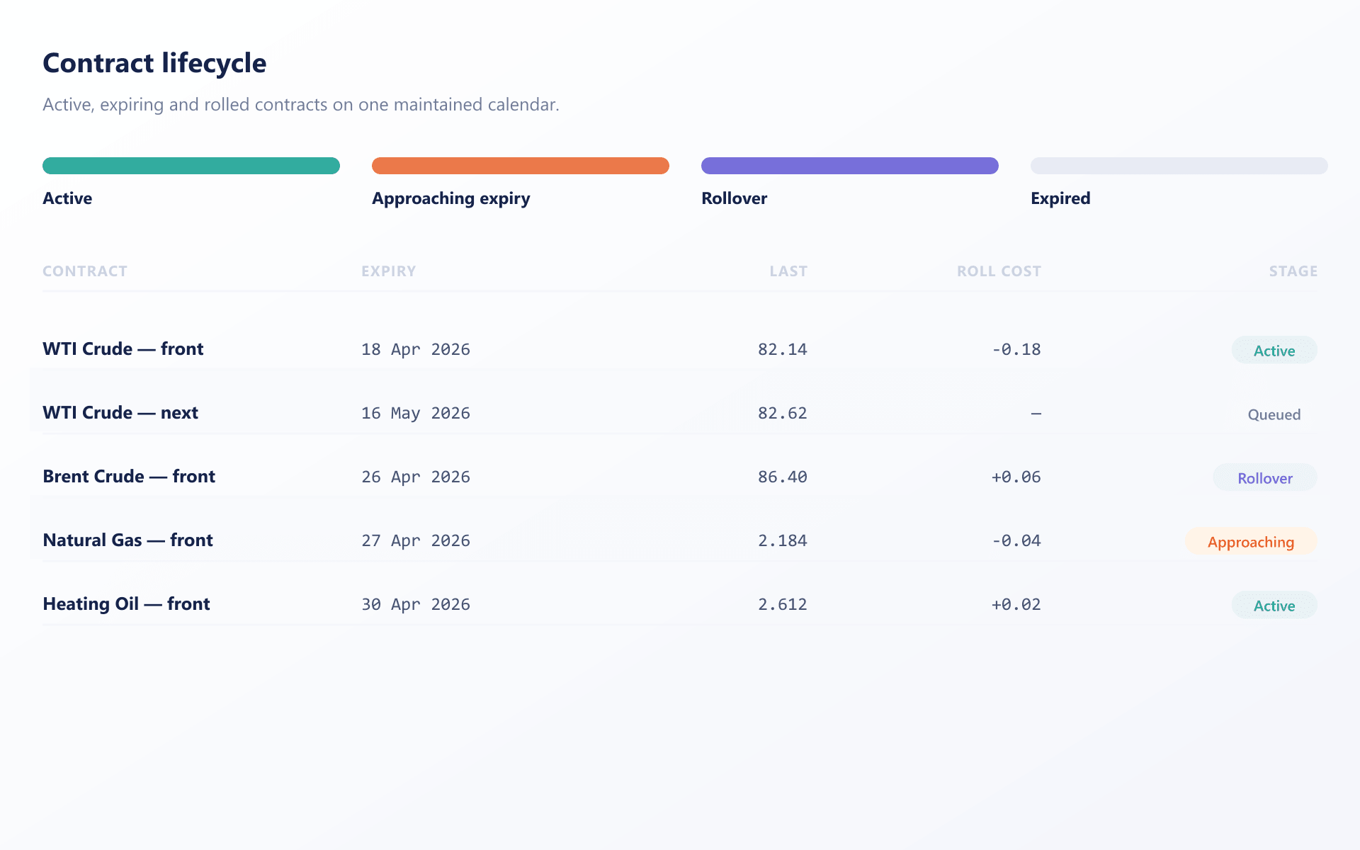Screen dimensions: 1360x850
Task: Click the Contract lifecycle heading
Action: [x=154, y=63]
